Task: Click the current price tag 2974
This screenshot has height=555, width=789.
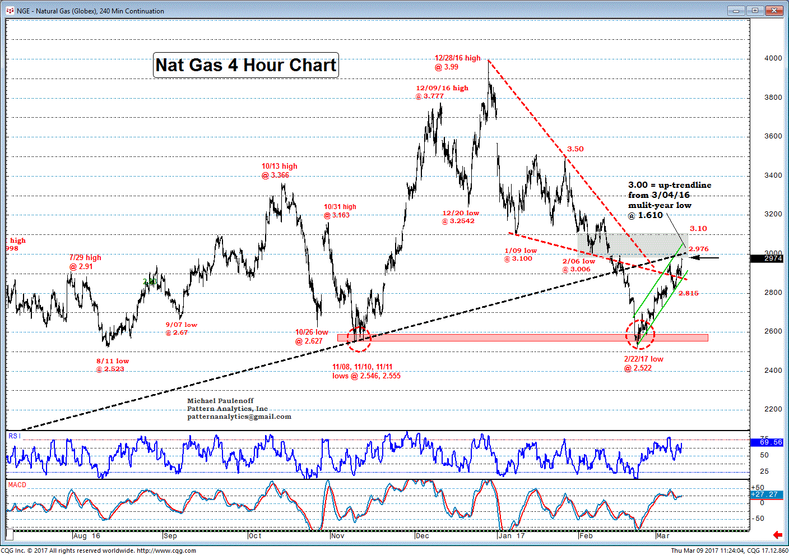Action: [766, 258]
